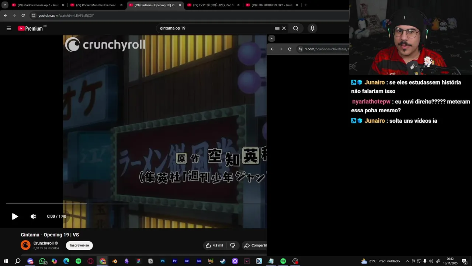Open Steam from the taskbar

tap(223, 261)
